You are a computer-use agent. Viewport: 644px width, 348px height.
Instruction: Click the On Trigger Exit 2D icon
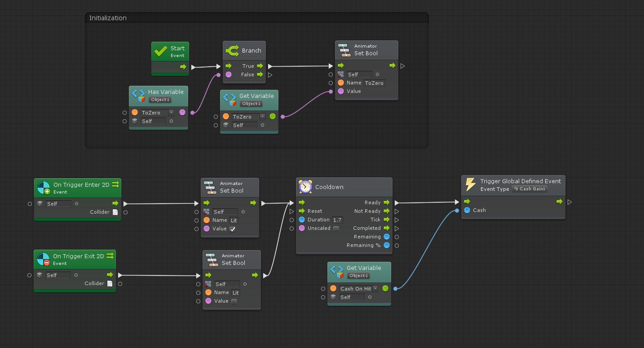pyautogui.click(x=43, y=259)
